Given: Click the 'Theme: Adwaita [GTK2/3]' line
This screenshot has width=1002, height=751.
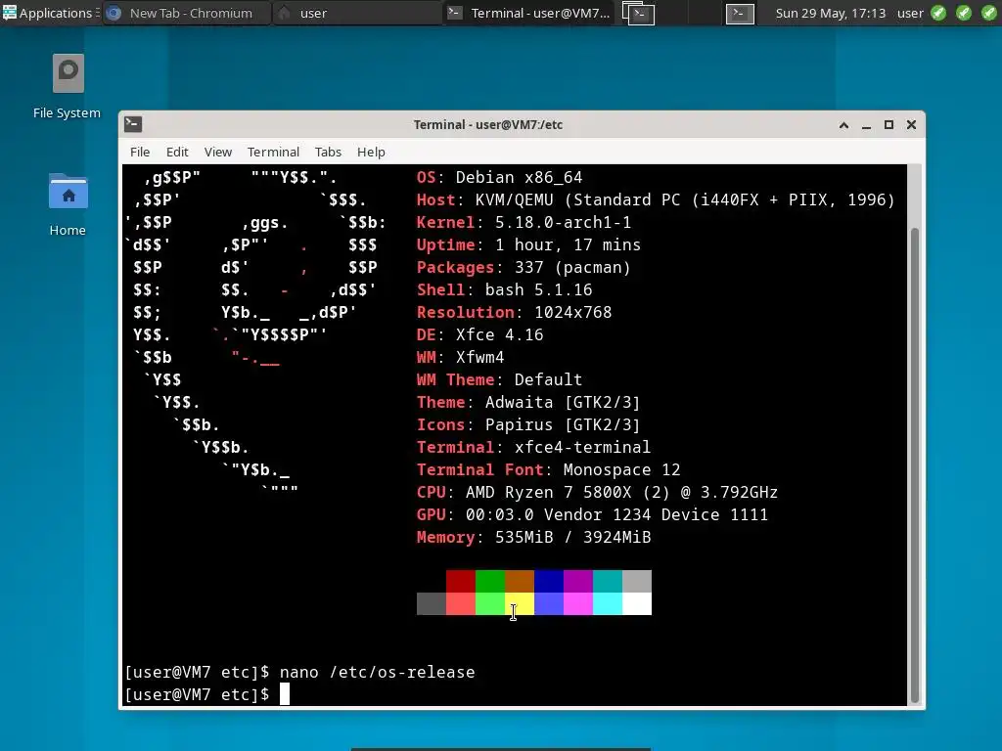Looking at the screenshot, I should (x=528, y=402).
